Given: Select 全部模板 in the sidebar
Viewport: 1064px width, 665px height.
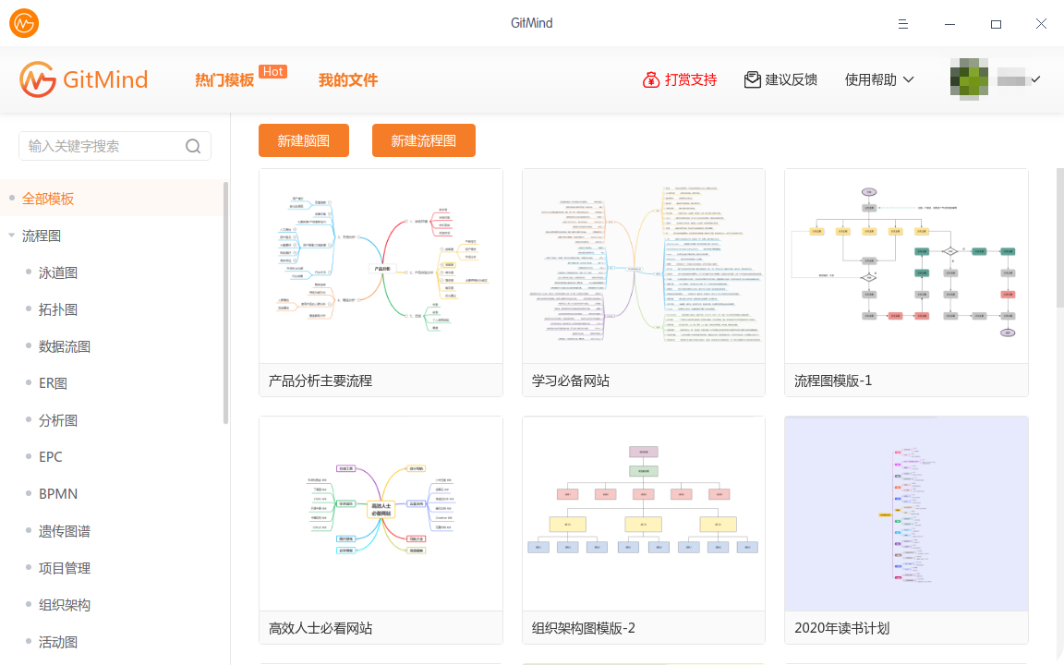Looking at the screenshot, I should click(x=48, y=199).
